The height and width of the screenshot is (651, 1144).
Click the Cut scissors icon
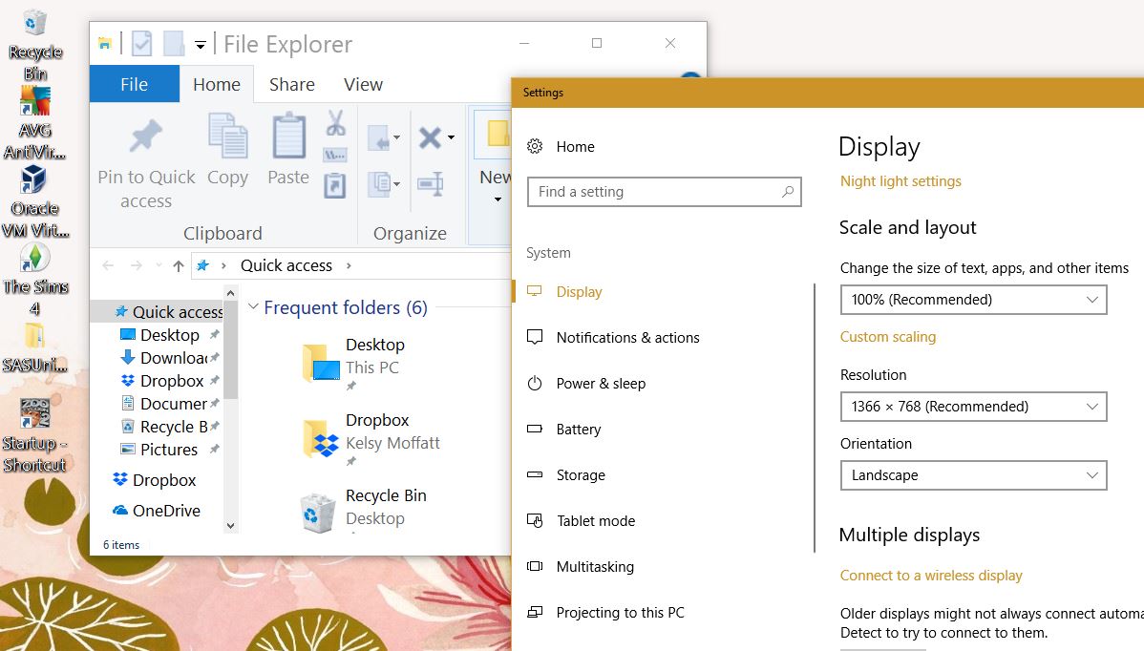[335, 123]
